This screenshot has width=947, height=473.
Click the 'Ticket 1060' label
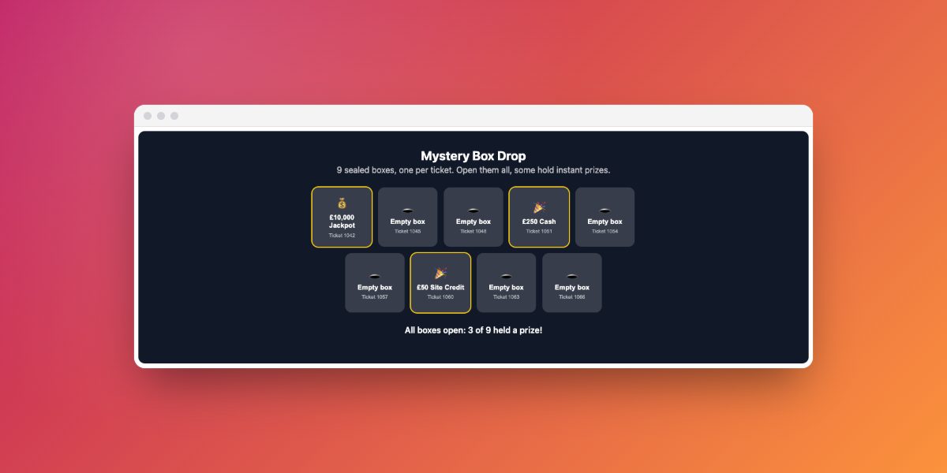pos(440,297)
